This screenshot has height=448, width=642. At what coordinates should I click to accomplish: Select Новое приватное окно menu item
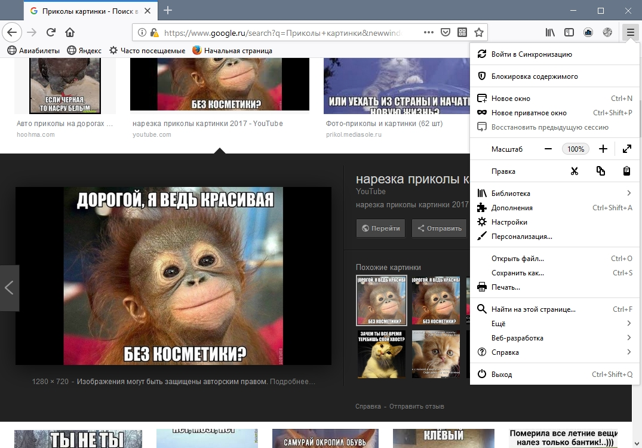click(529, 113)
